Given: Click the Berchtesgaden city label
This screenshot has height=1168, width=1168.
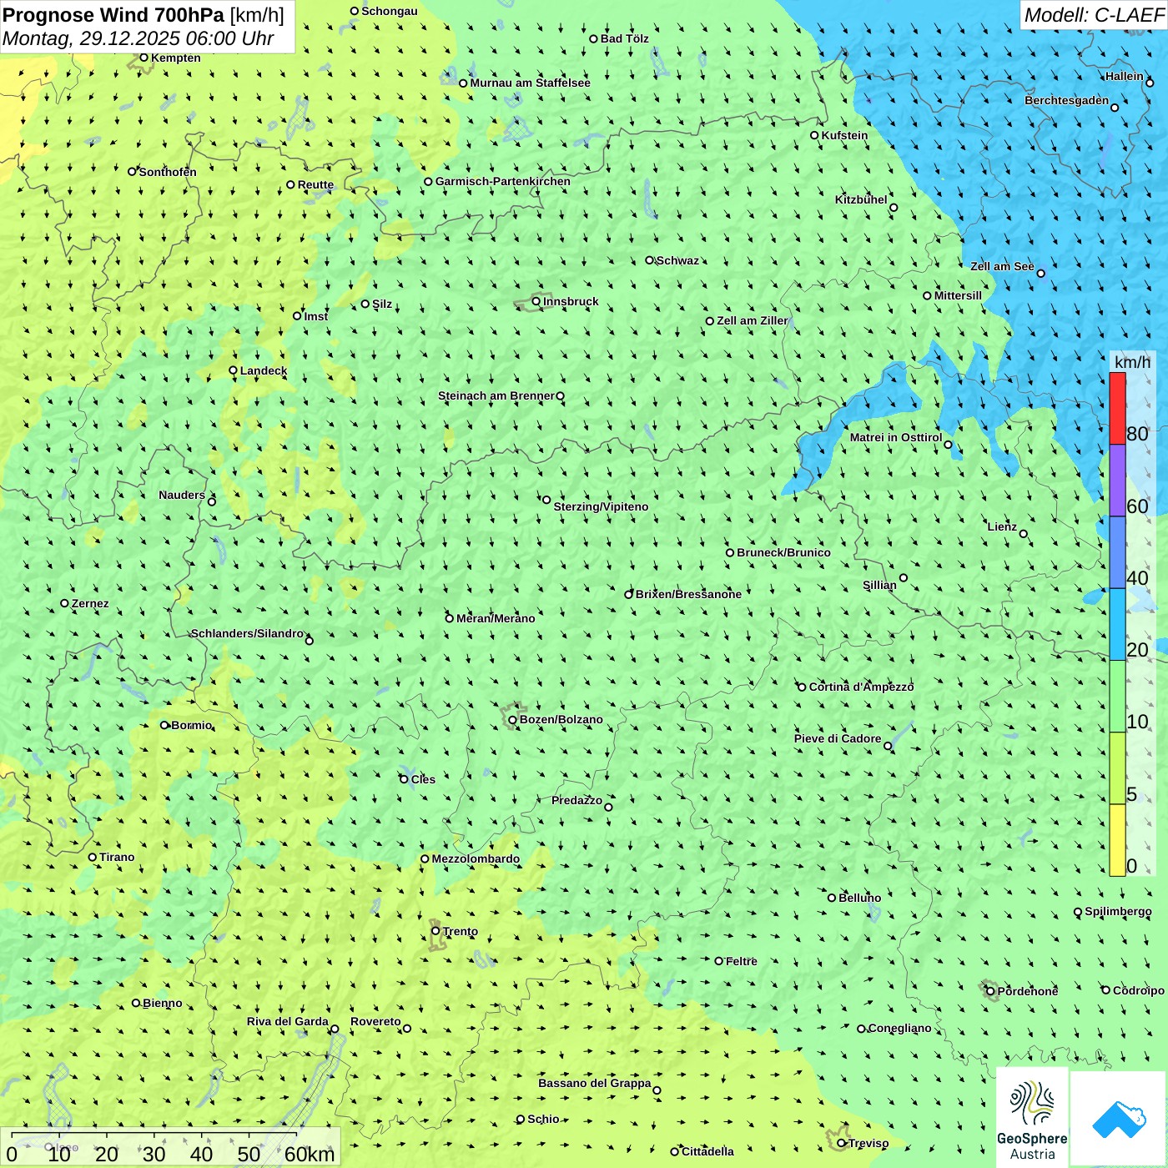Looking at the screenshot, I should [x=1067, y=100].
